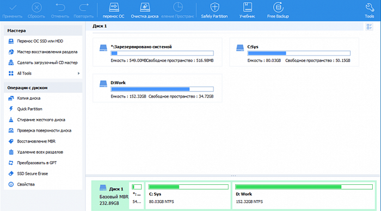Select C: Sys 80.03GB NTFS block
The width and height of the screenshot is (381, 211).
pos(188,195)
